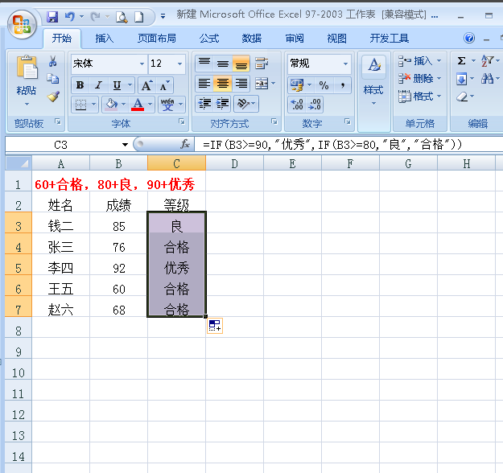
Task: Open print preview from the quick access toolbar
Action: click(x=122, y=17)
